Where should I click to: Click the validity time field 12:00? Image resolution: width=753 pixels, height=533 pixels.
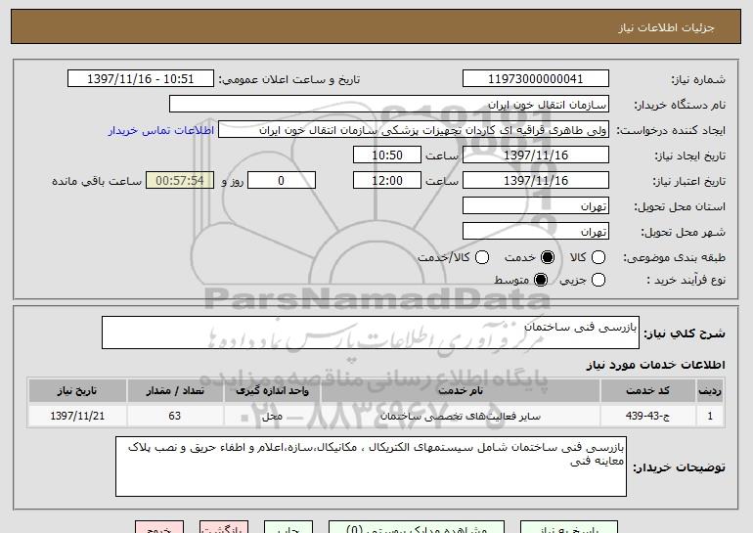pos(387,181)
